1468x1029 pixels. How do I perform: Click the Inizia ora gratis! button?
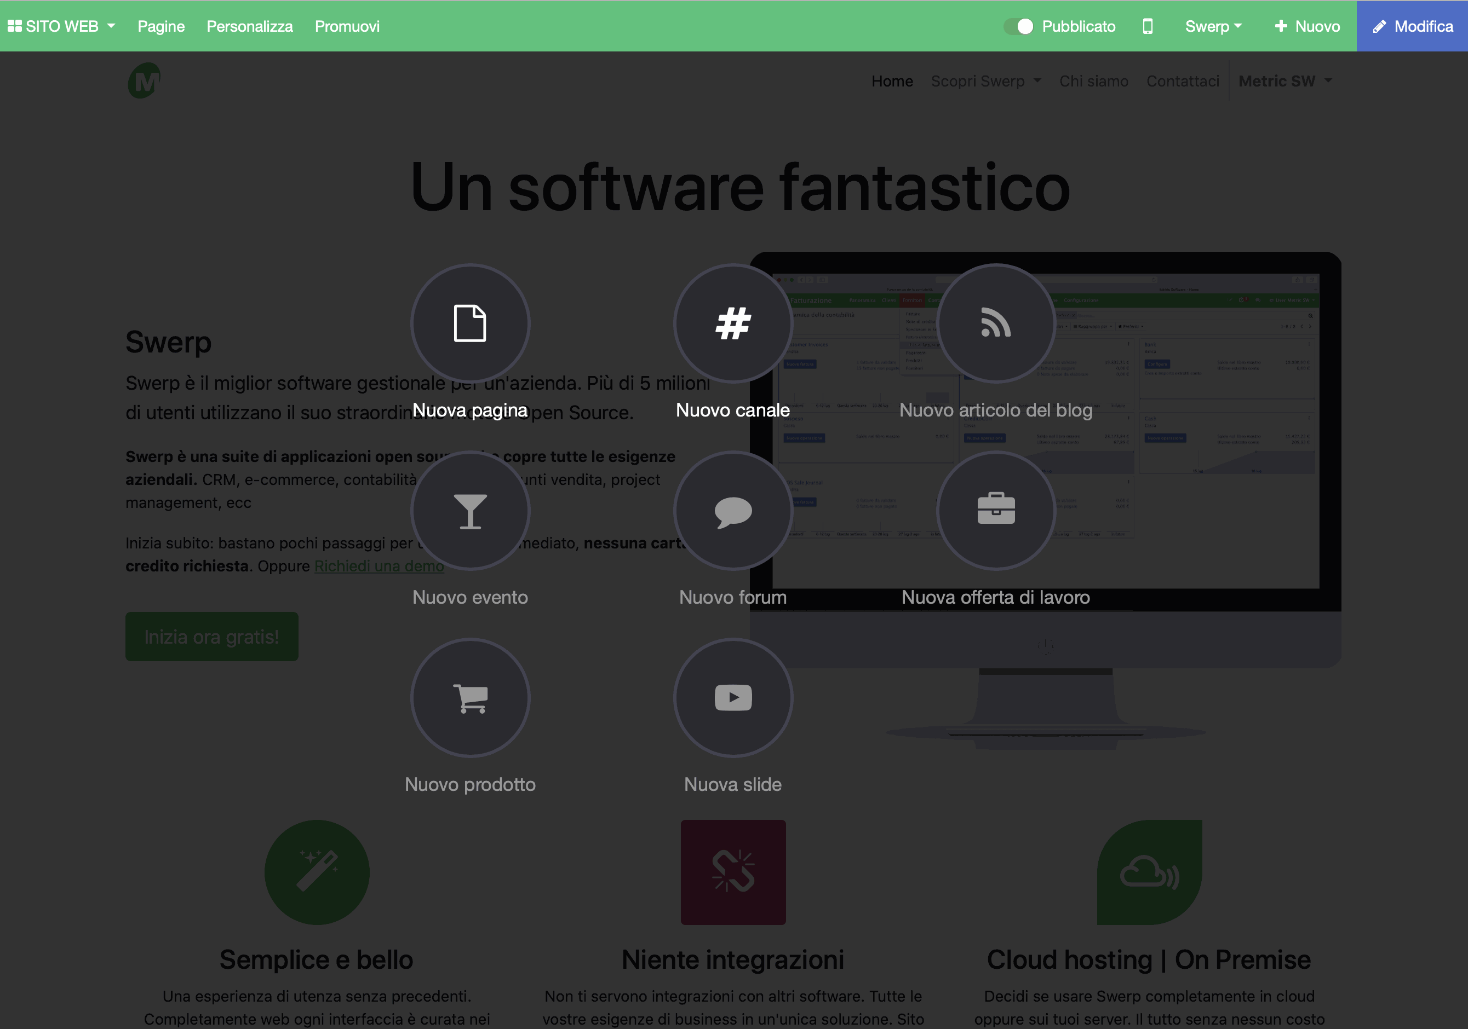211,636
